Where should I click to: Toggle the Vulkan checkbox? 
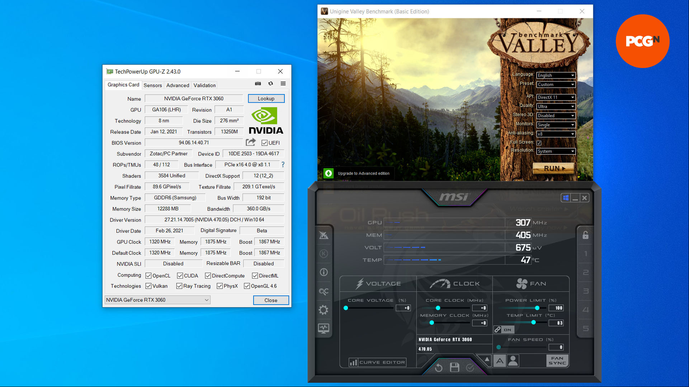pos(148,286)
